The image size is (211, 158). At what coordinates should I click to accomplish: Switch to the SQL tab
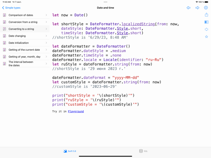[143, 151]
